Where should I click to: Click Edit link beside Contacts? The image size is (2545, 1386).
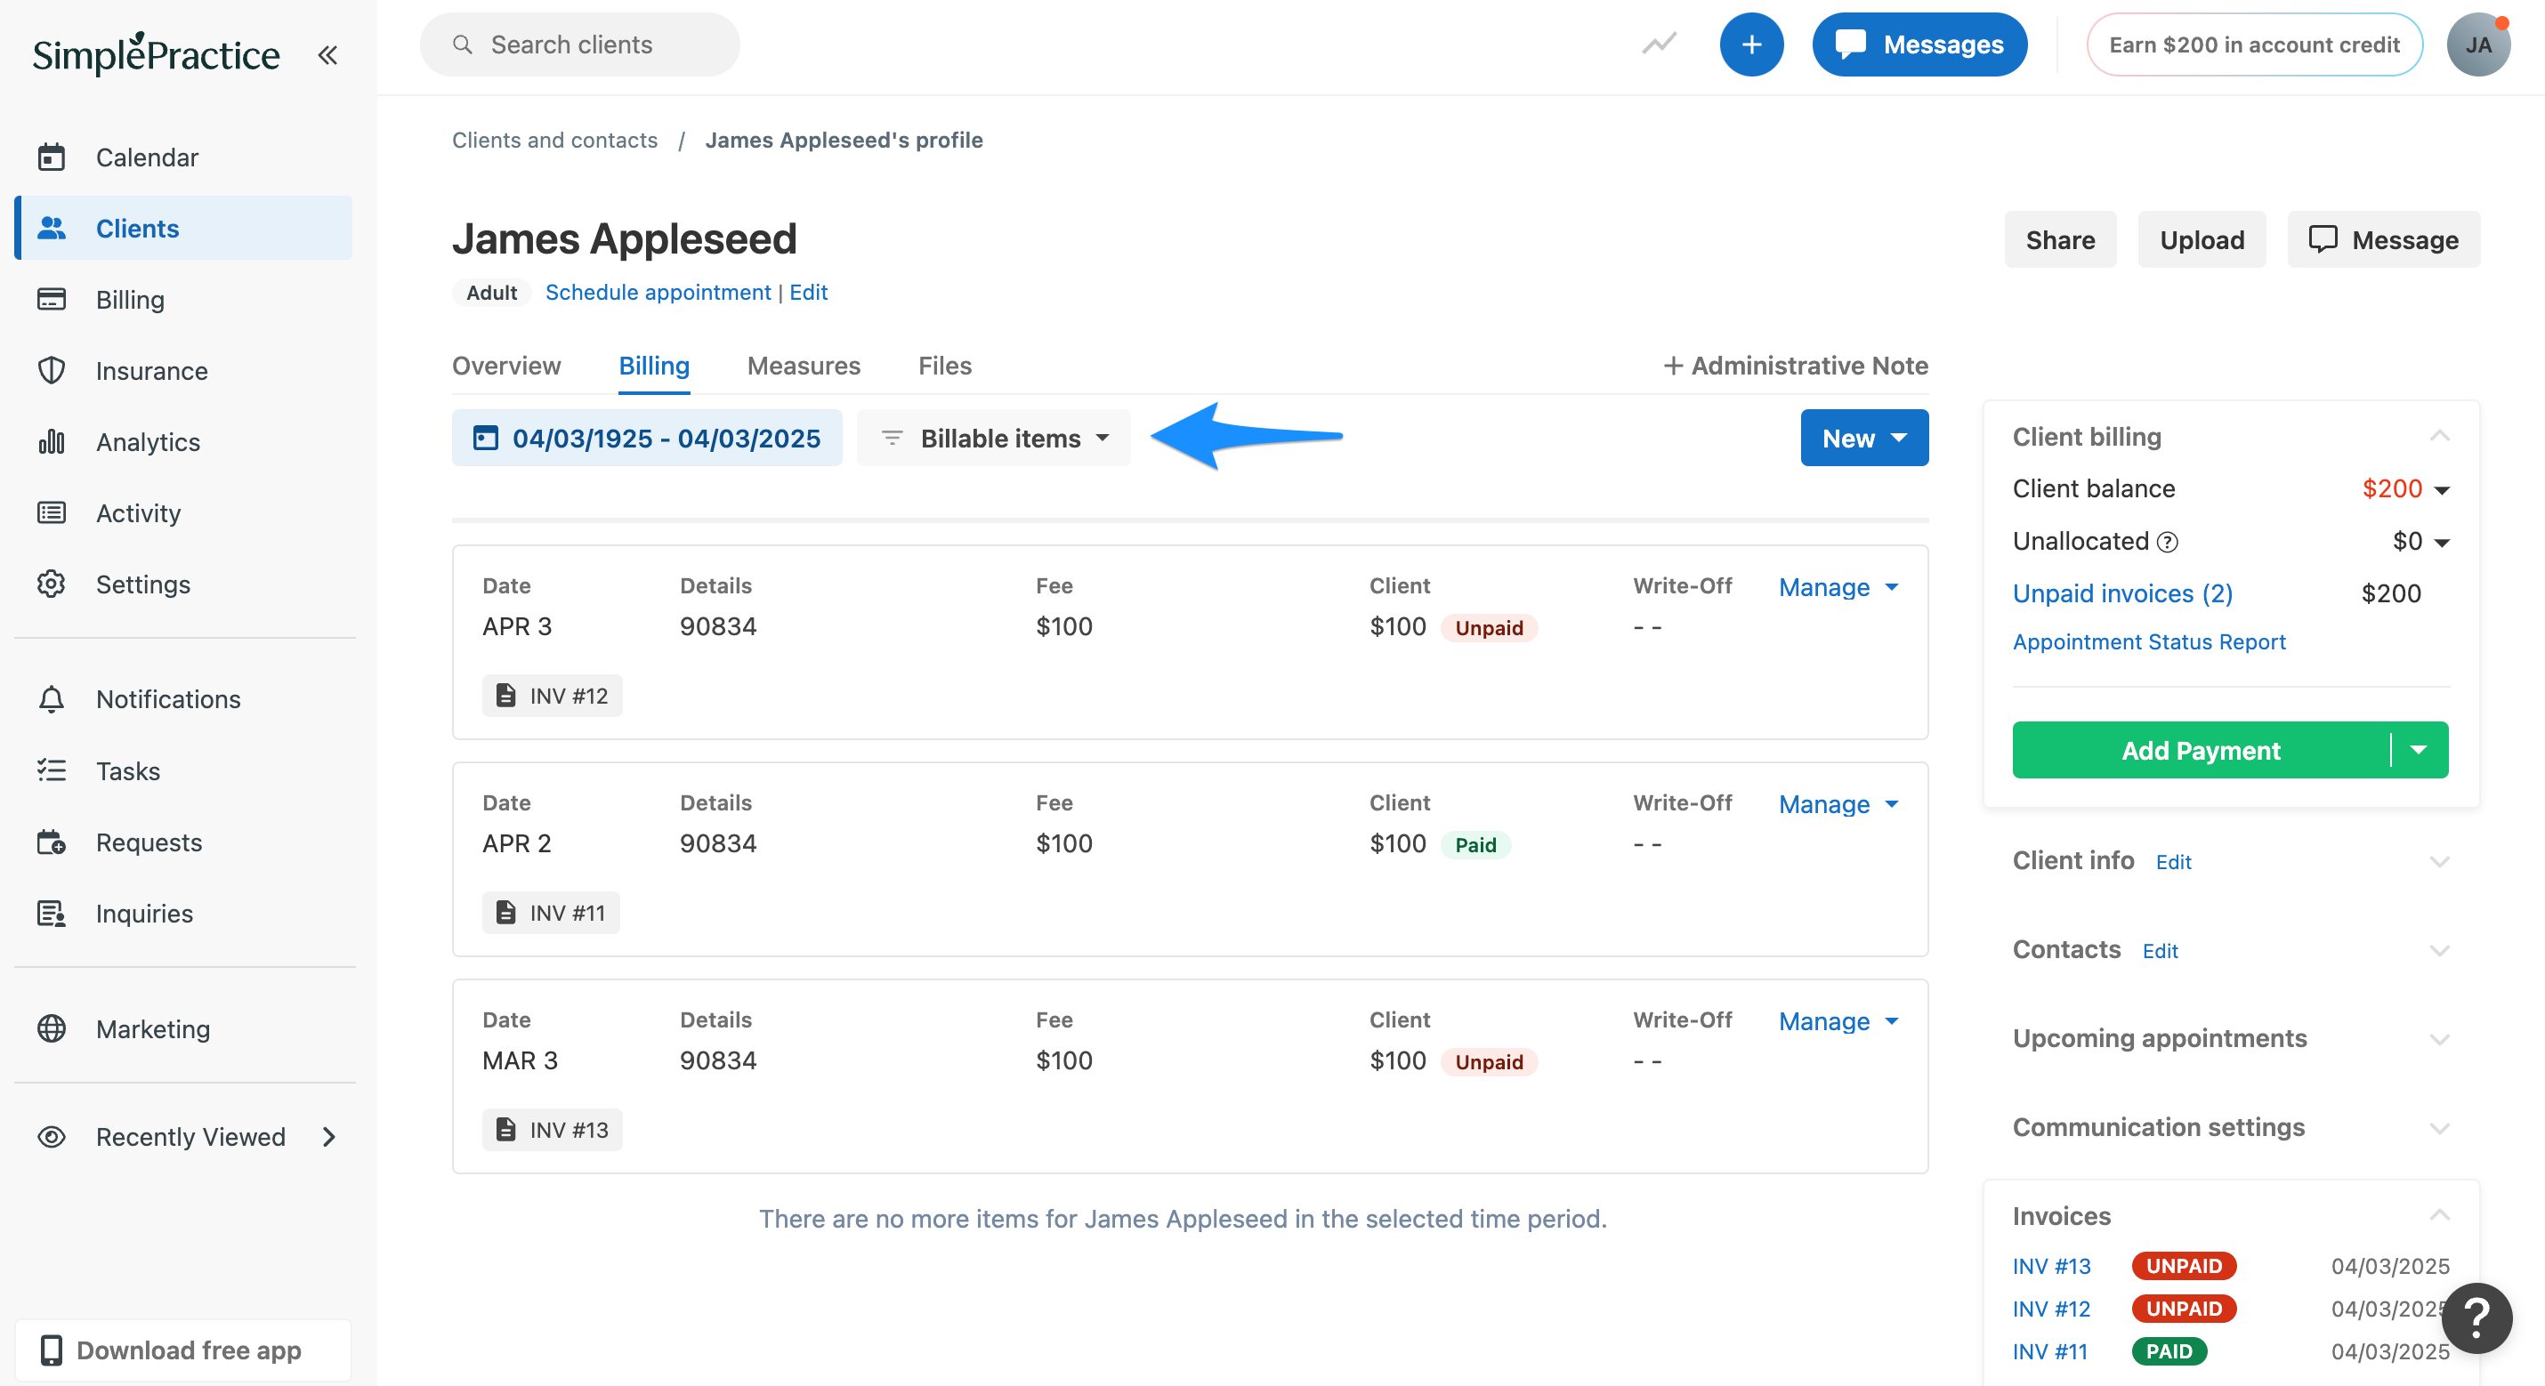click(x=2160, y=951)
